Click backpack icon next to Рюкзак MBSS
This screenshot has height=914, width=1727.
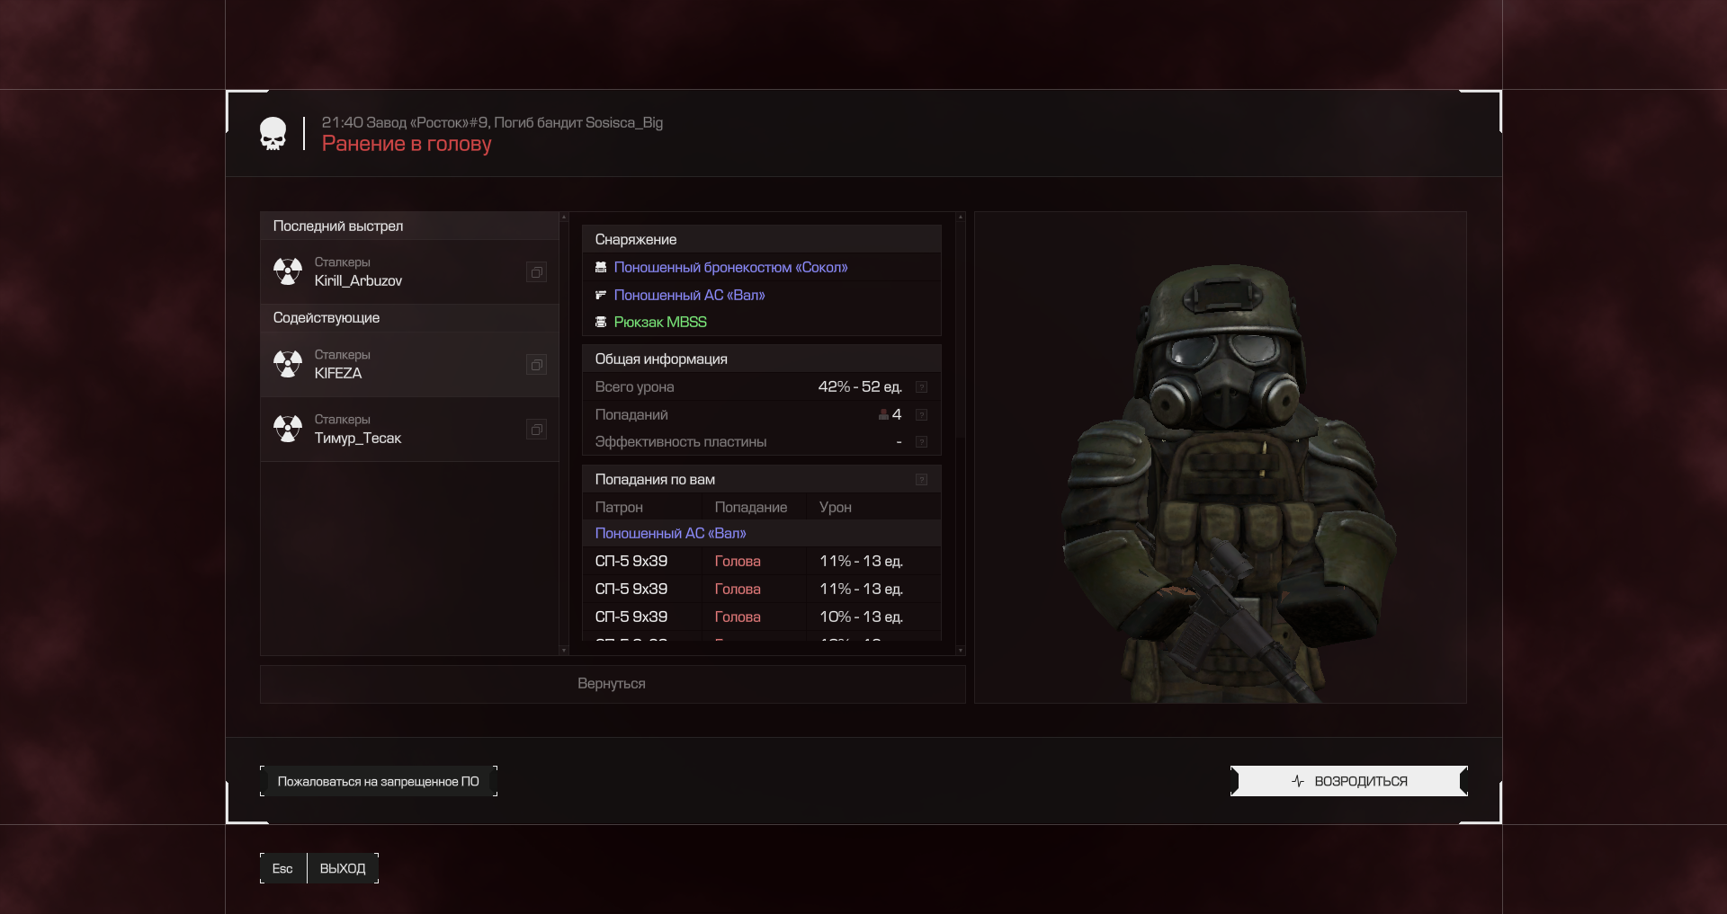click(601, 322)
